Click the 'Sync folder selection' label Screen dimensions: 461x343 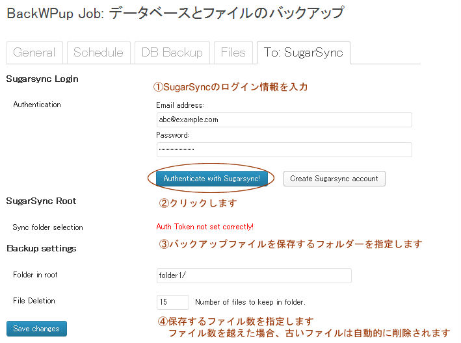click(x=47, y=227)
